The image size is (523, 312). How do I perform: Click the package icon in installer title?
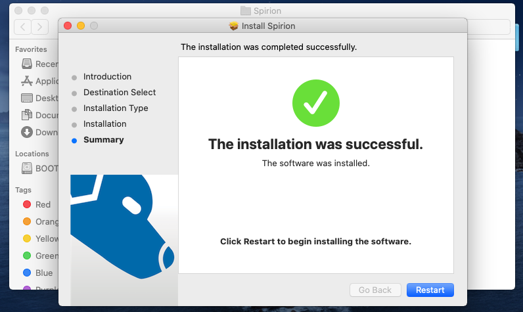(233, 26)
